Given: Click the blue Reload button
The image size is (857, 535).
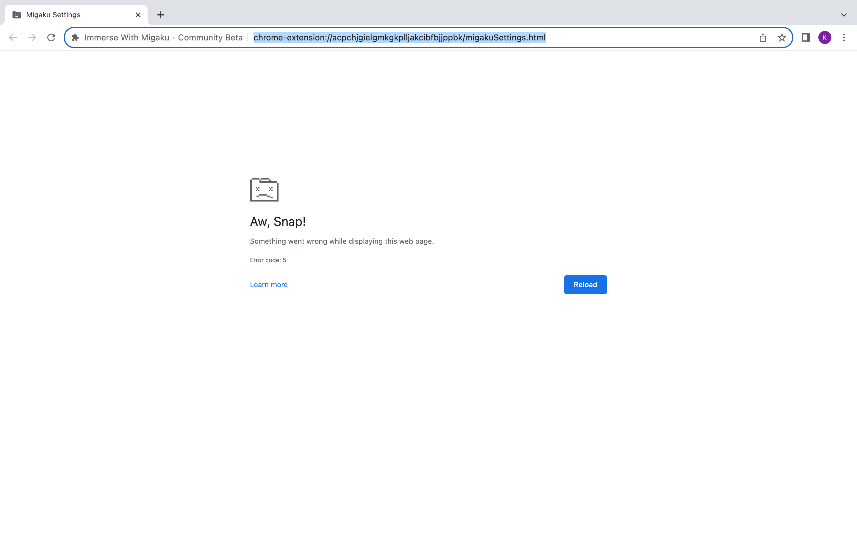Looking at the screenshot, I should click(x=585, y=284).
